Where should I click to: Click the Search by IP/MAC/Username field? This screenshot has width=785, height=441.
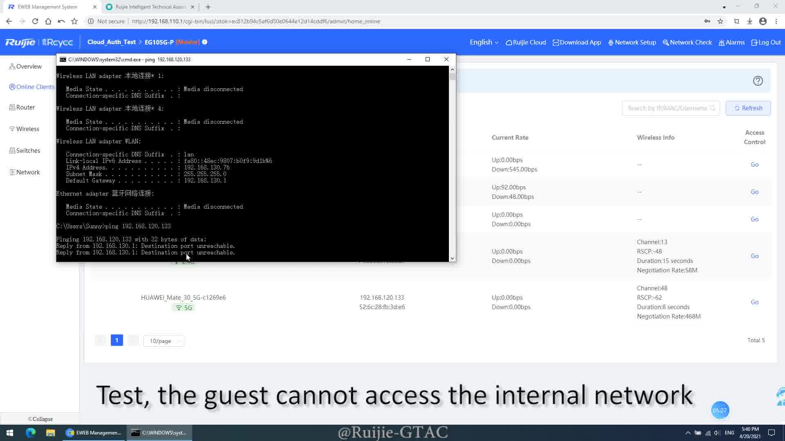coord(671,108)
